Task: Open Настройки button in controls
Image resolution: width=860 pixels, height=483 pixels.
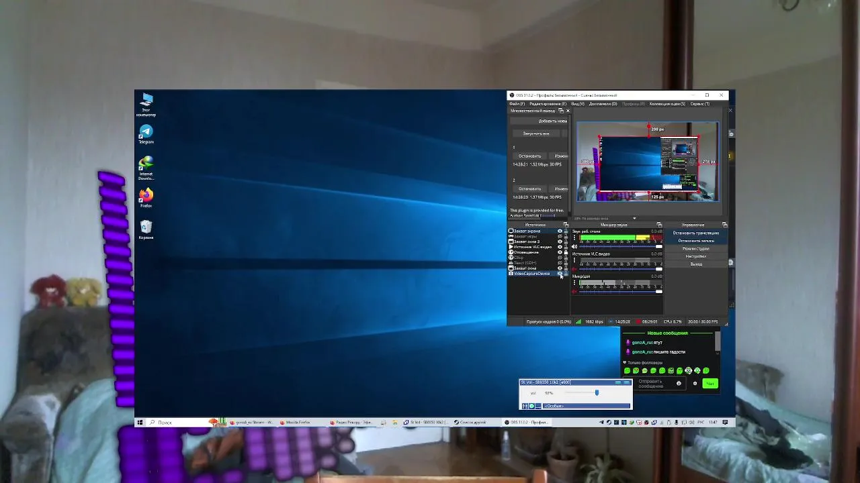Action: pyautogui.click(x=696, y=256)
